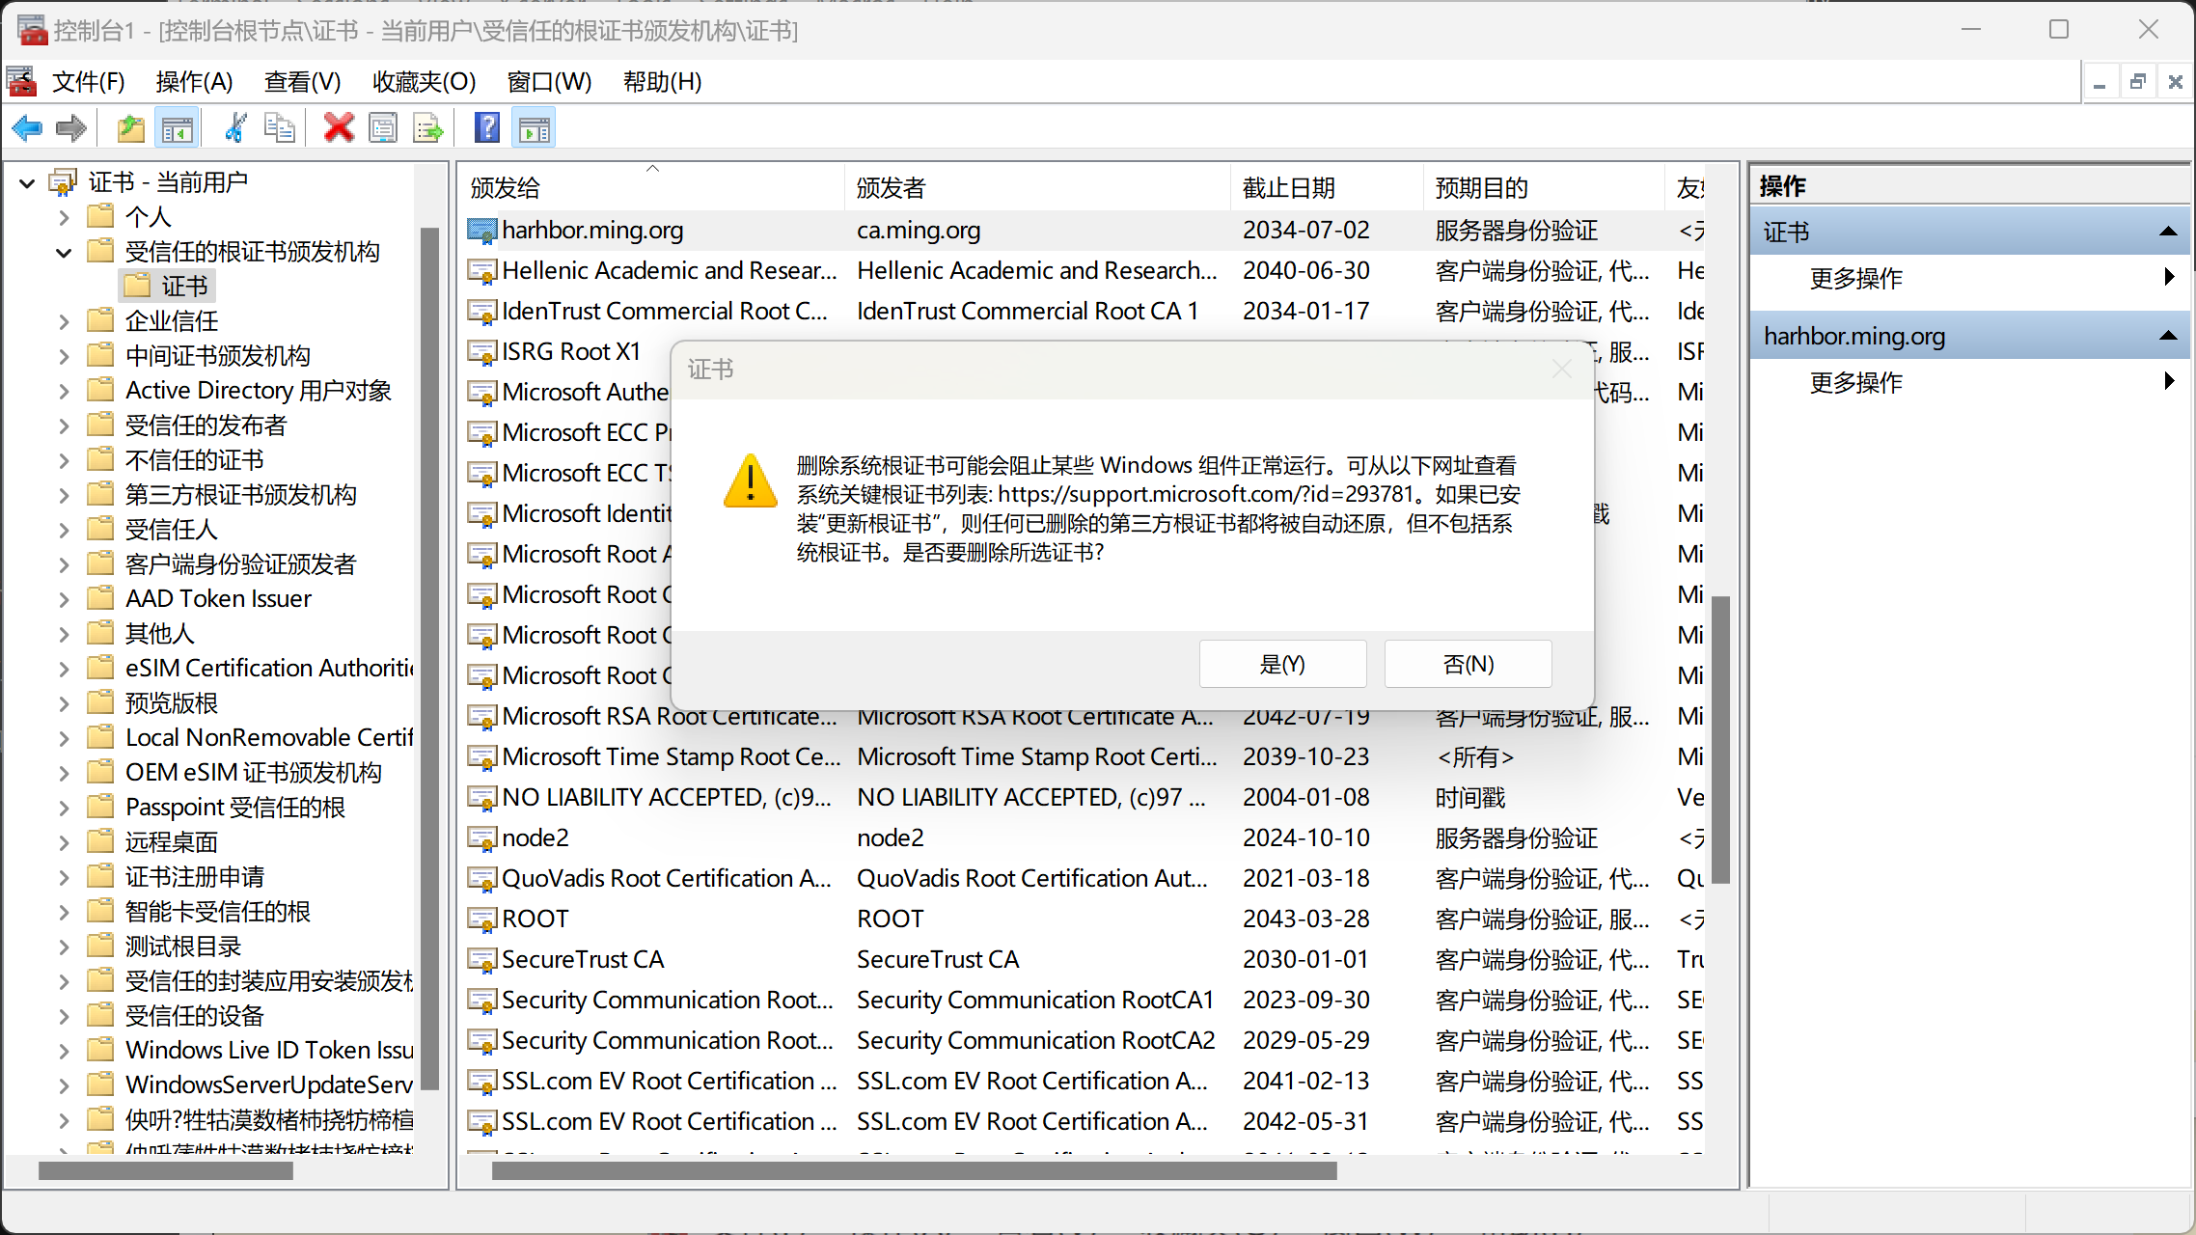The image size is (2196, 1235).
Task: Click the Back arrow toolbar icon
Action: click(x=27, y=128)
